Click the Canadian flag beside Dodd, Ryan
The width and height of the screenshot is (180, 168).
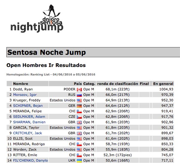click(x=79, y=89)
